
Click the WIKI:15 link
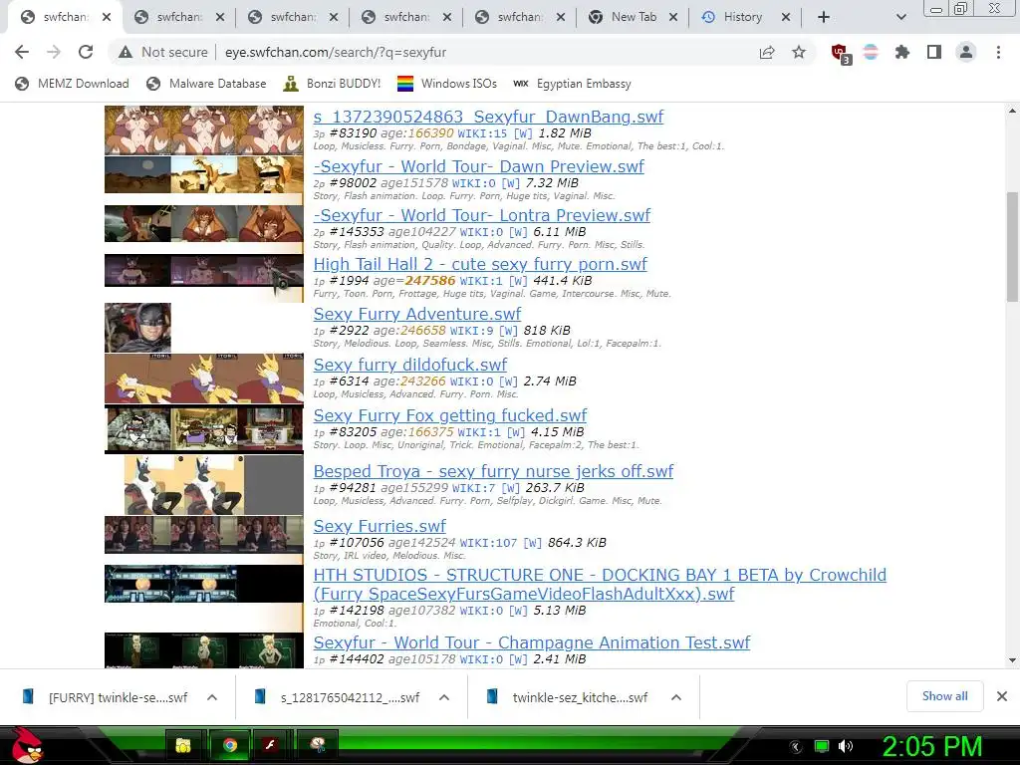482,133
